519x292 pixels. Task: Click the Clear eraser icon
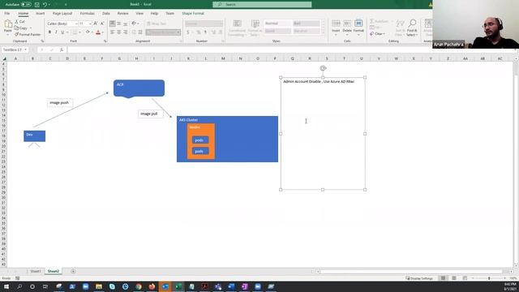[x=371, y=34]
